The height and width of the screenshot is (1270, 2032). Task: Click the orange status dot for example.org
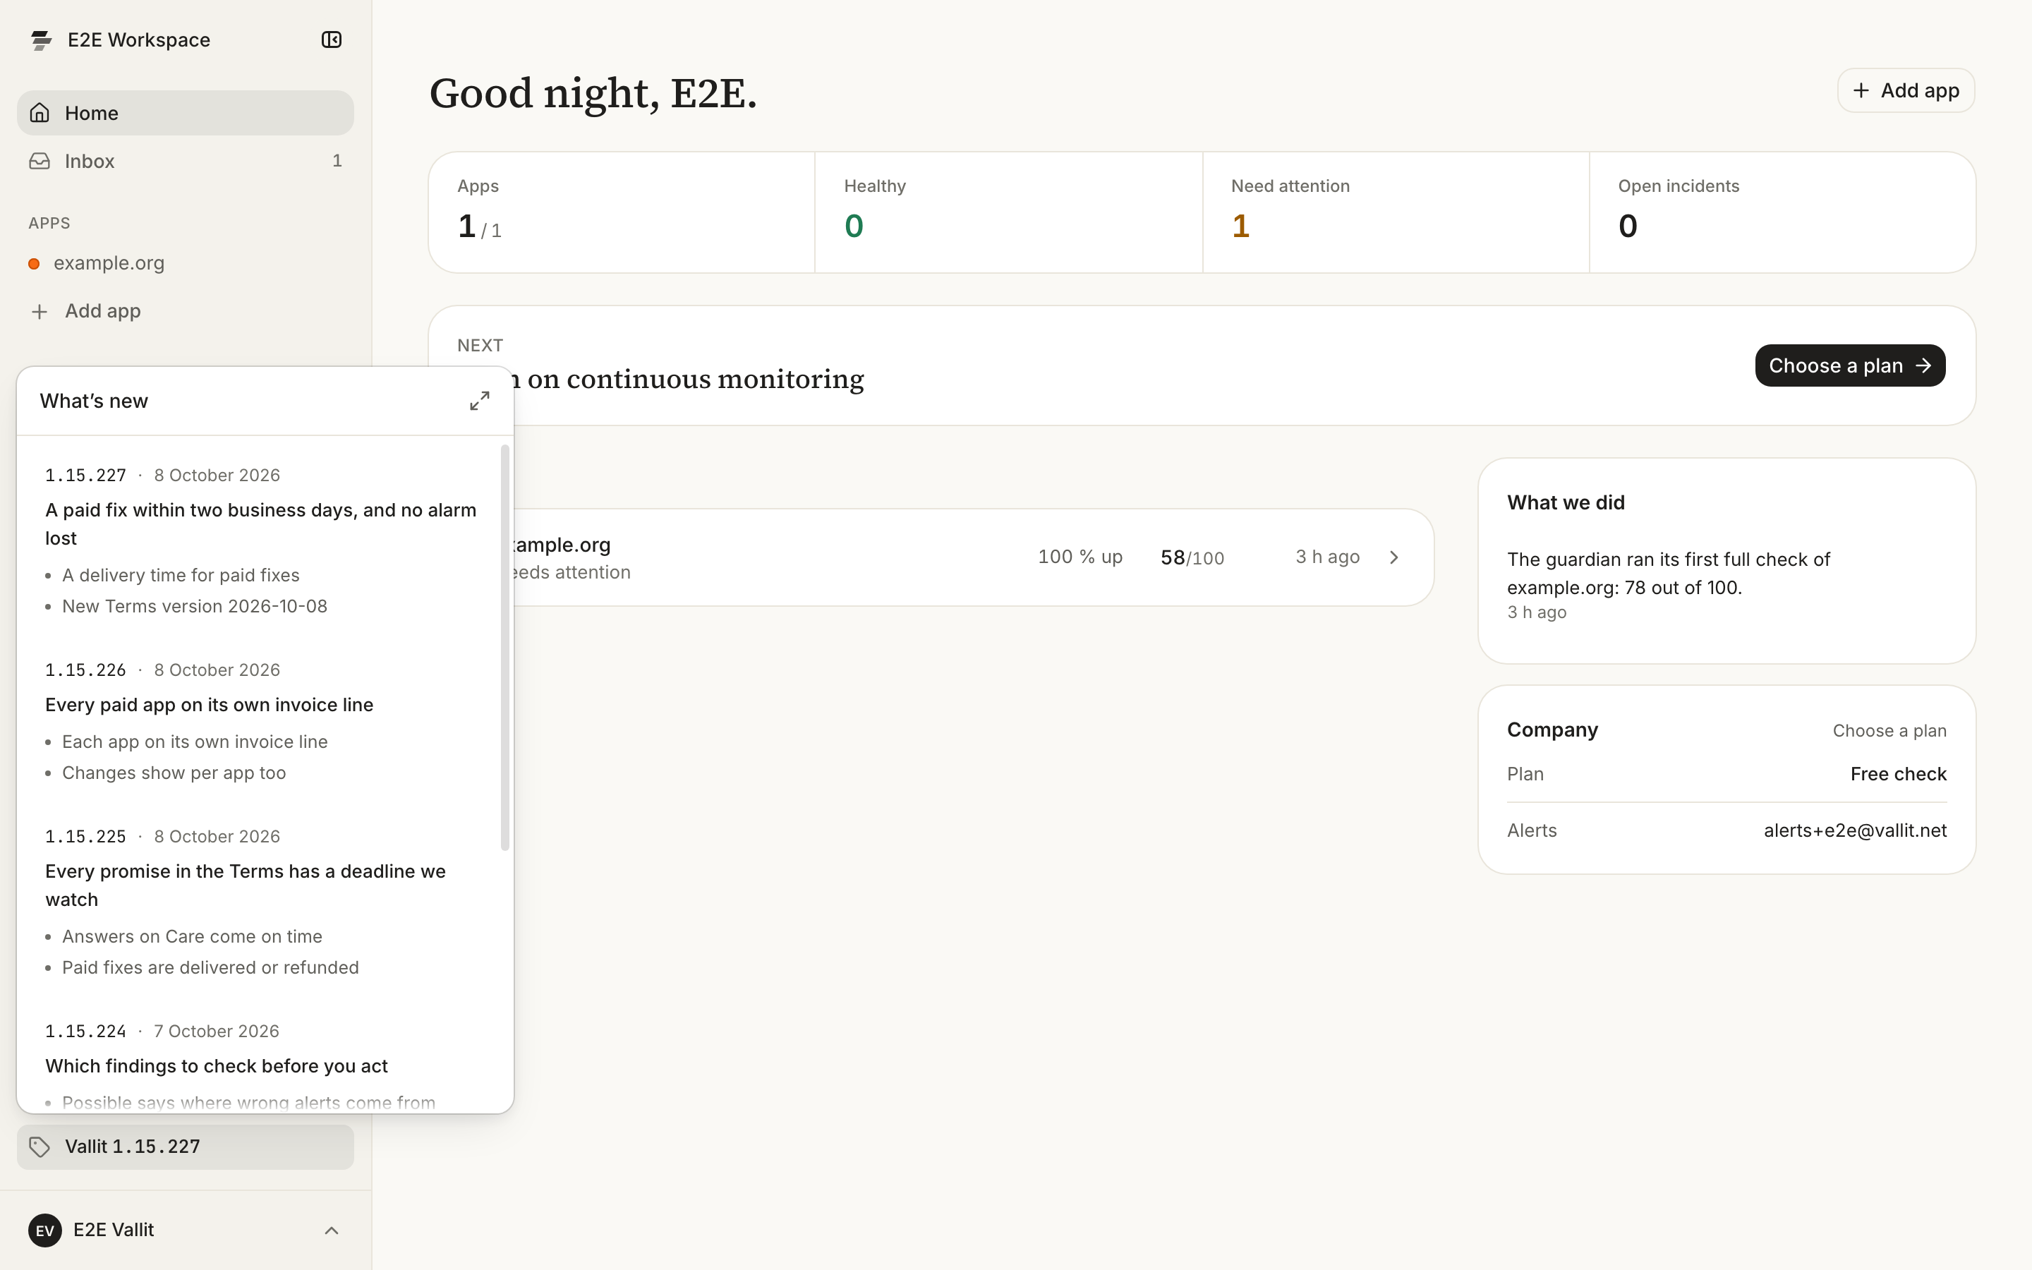coord(35,264)
